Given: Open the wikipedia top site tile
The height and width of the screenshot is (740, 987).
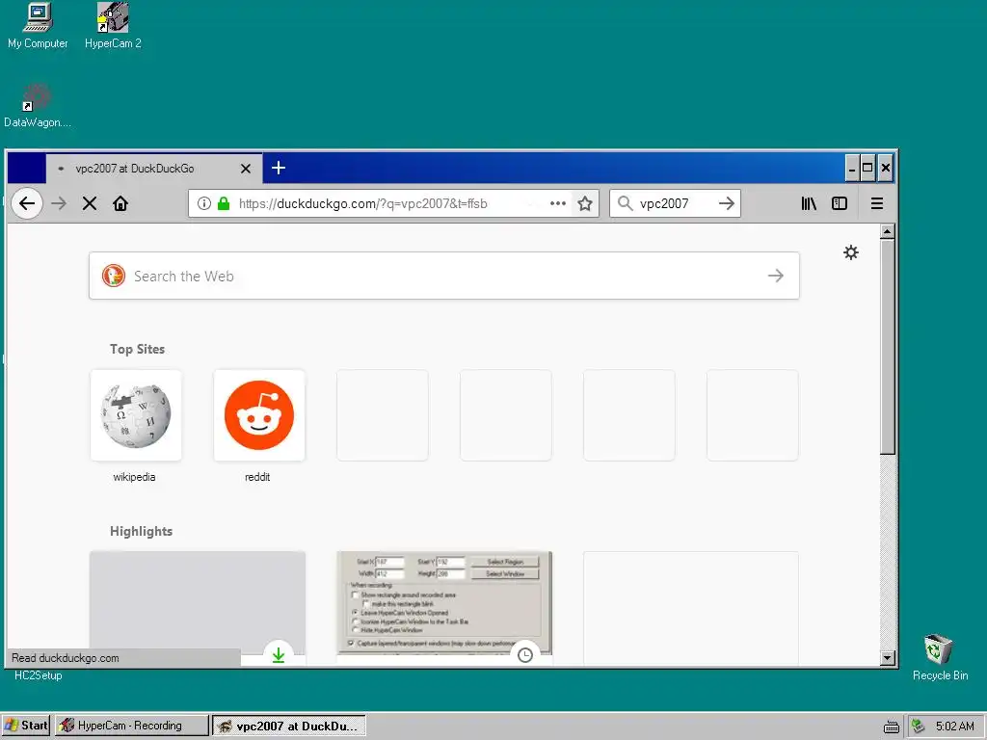Looking at the screenshot, I should pyautogui.click(x=136, y=415).
